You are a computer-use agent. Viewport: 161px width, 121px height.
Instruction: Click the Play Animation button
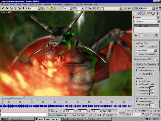[136, 111]
